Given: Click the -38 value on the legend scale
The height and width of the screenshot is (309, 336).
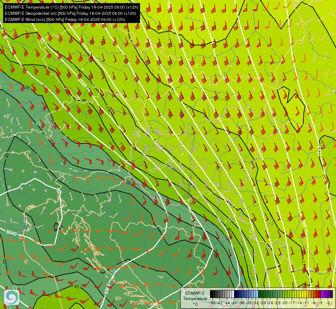Looking at the screenshot, I should 241,303.
